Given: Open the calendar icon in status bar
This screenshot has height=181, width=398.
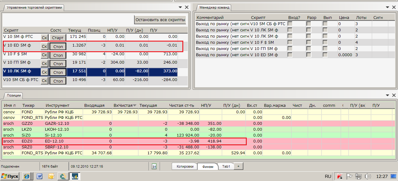Looking at the screenshot, I should click(154, 166).
